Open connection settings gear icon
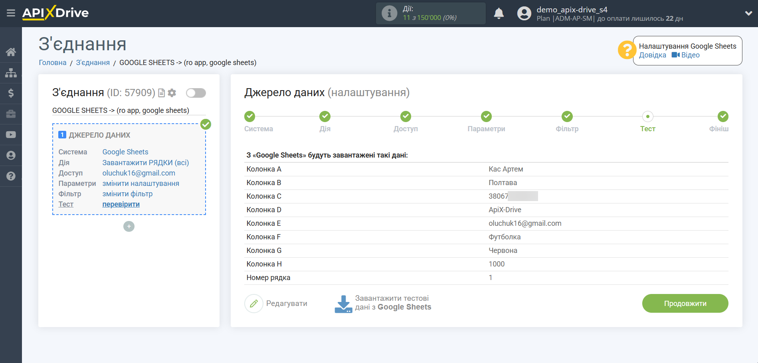The height and width of the screenshot is (363, 758). click(x=172, y=93)
